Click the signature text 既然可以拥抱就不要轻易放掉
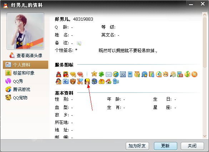The width and height of the screenshot is (209, 152). point(128,51)
